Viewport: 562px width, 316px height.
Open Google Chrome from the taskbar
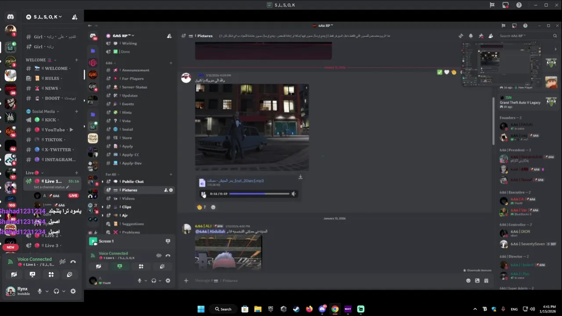point(335,309)
